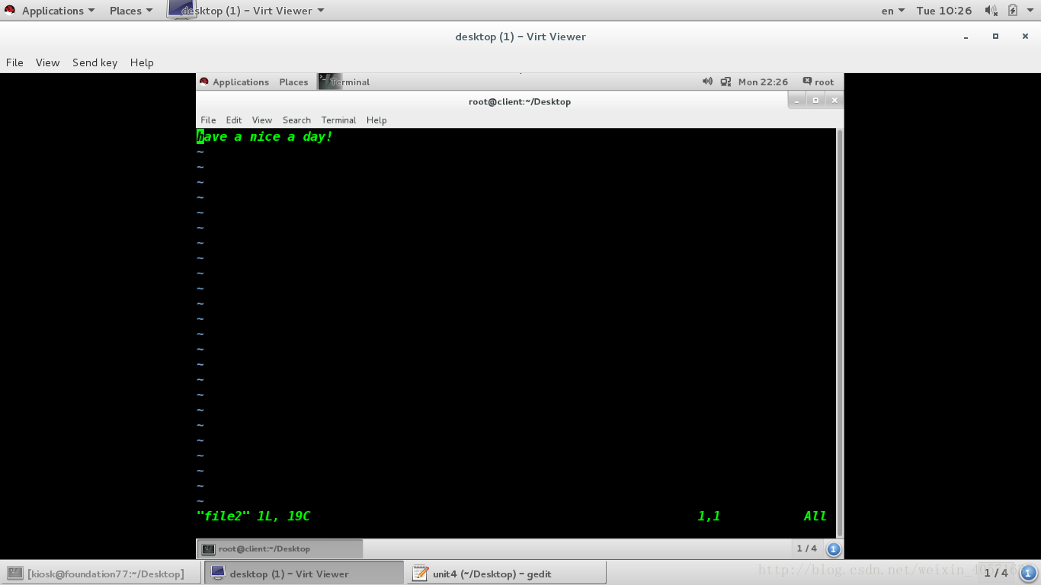1041x585 pixels.
Task: Open guest Places menu
Action: (293, 82)
